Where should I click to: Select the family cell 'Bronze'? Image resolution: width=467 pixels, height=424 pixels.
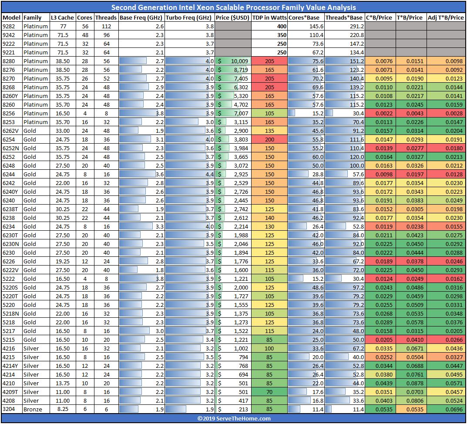click(36, 409)
